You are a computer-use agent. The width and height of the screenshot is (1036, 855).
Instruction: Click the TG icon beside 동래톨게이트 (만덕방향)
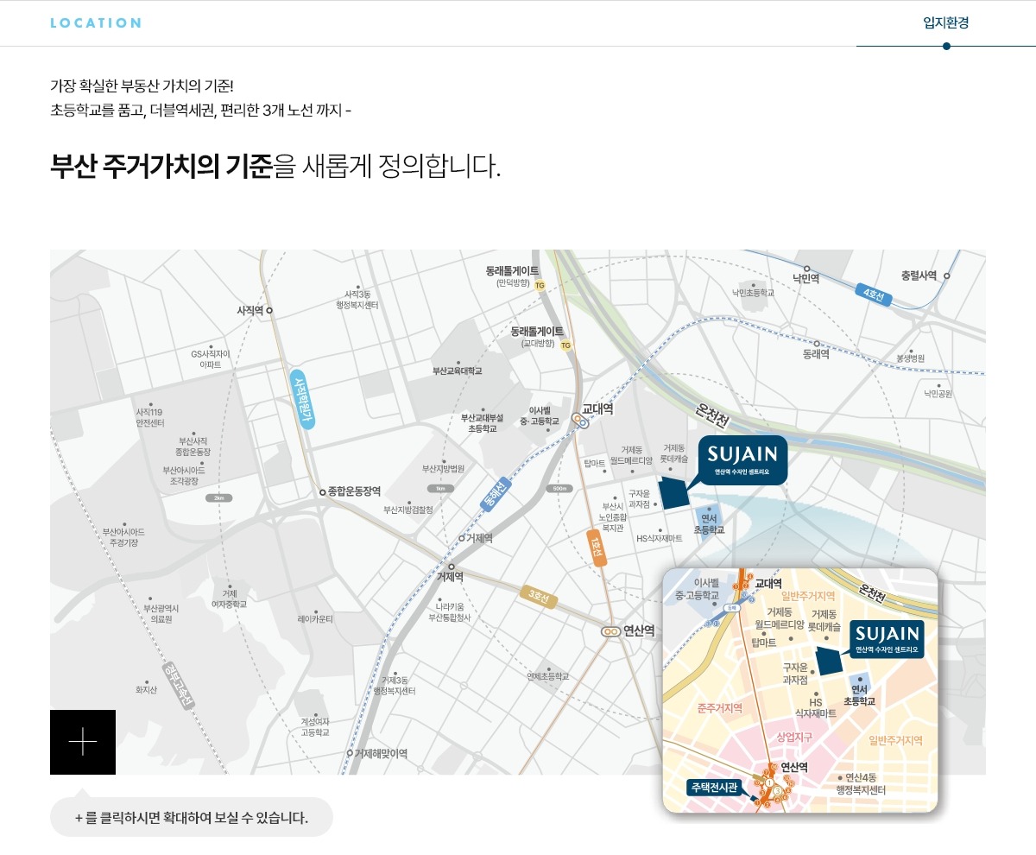pos(540,285)
